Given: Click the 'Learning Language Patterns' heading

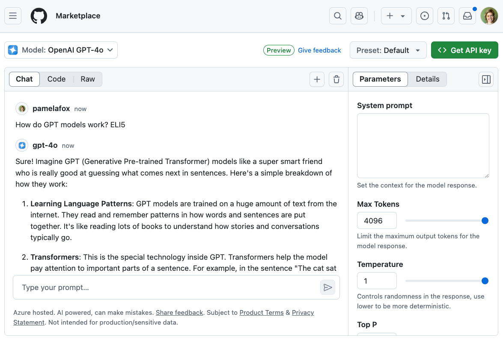Looking at the screenshot, I should point(81,204).
